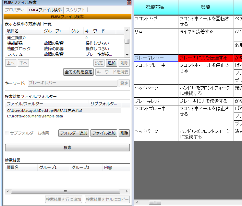Click フォルダー追加 button

coord(74,133)
